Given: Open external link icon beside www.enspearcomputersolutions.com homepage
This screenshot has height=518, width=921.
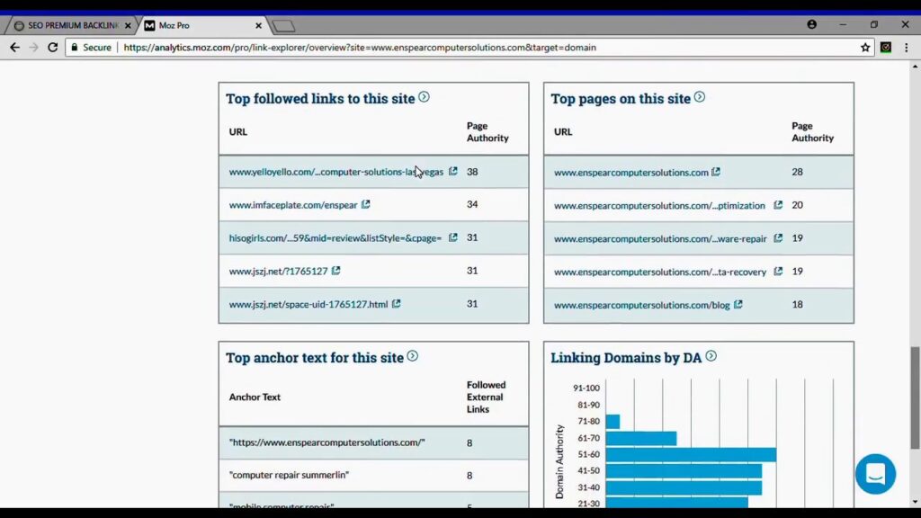Looking at the screenshot, I should click(715, 172).
